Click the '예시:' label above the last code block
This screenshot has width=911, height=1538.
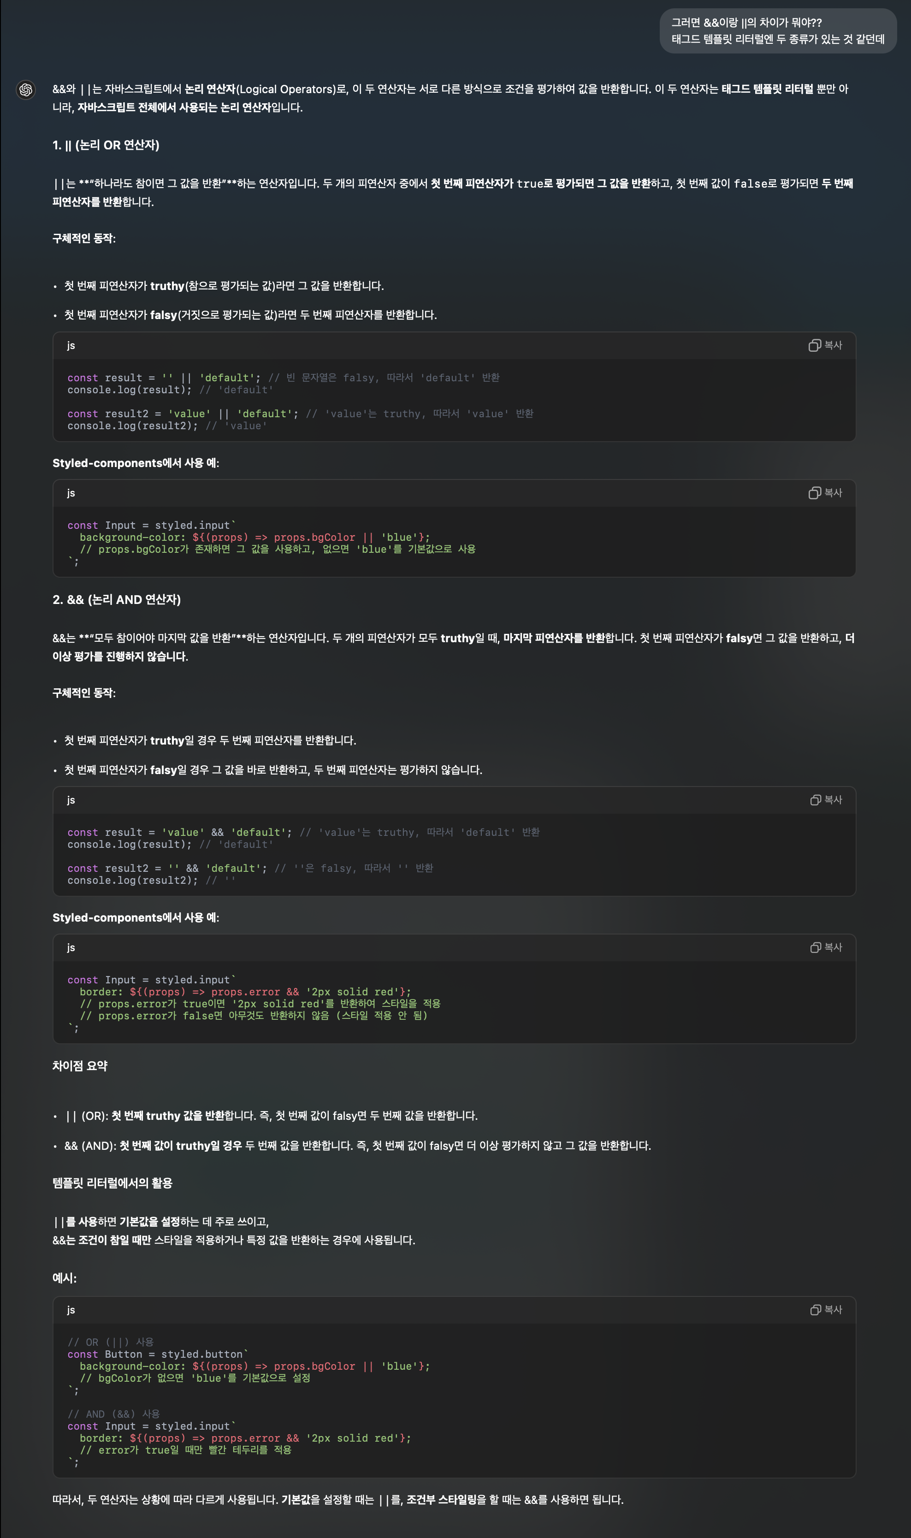[65, 1278]
